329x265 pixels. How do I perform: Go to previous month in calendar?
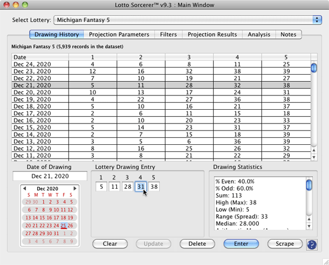pos(24,188)
